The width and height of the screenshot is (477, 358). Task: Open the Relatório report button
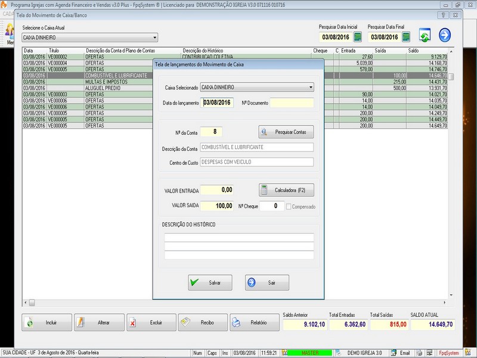(x=255, y=322)
